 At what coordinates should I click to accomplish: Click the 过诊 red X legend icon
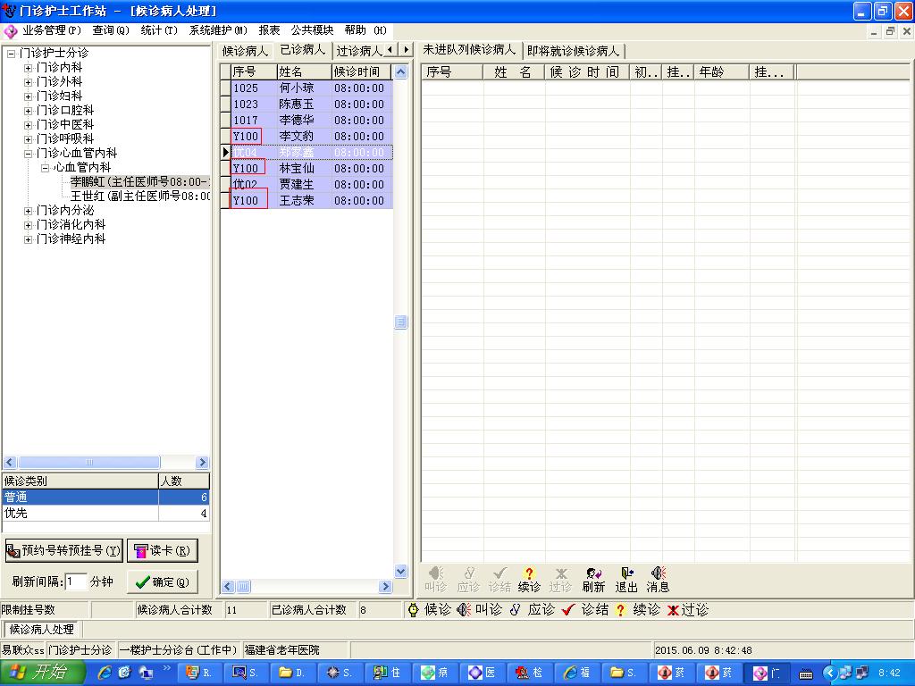pyautogui.click(x=673, y=610)
